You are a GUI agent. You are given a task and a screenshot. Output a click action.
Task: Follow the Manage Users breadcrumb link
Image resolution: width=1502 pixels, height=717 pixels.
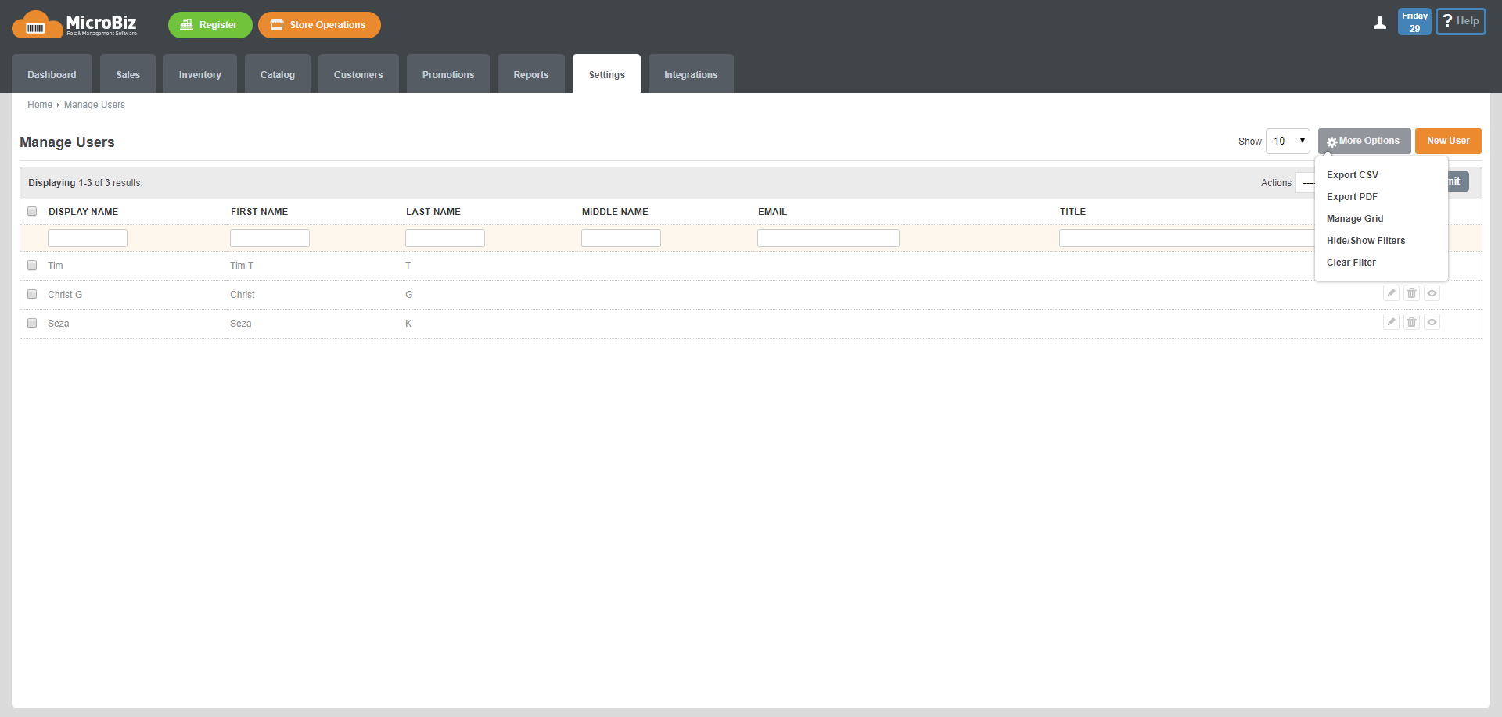[x=95, y=105]
